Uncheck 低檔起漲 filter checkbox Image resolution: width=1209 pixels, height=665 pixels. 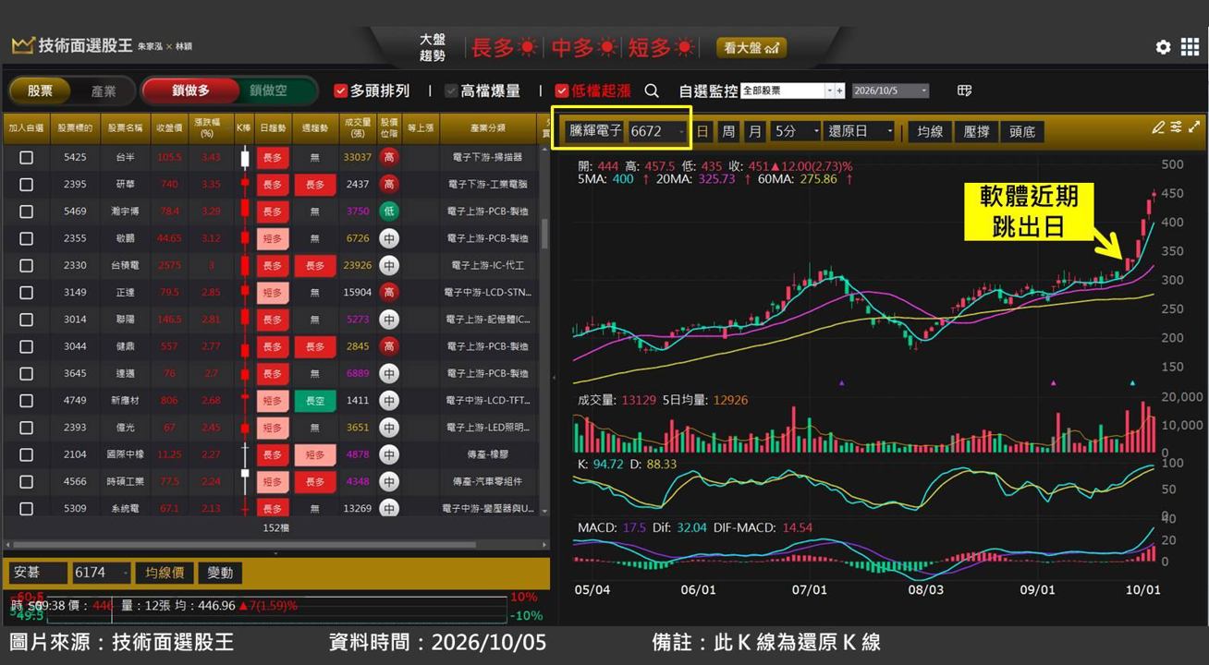(x=562, y=91)
